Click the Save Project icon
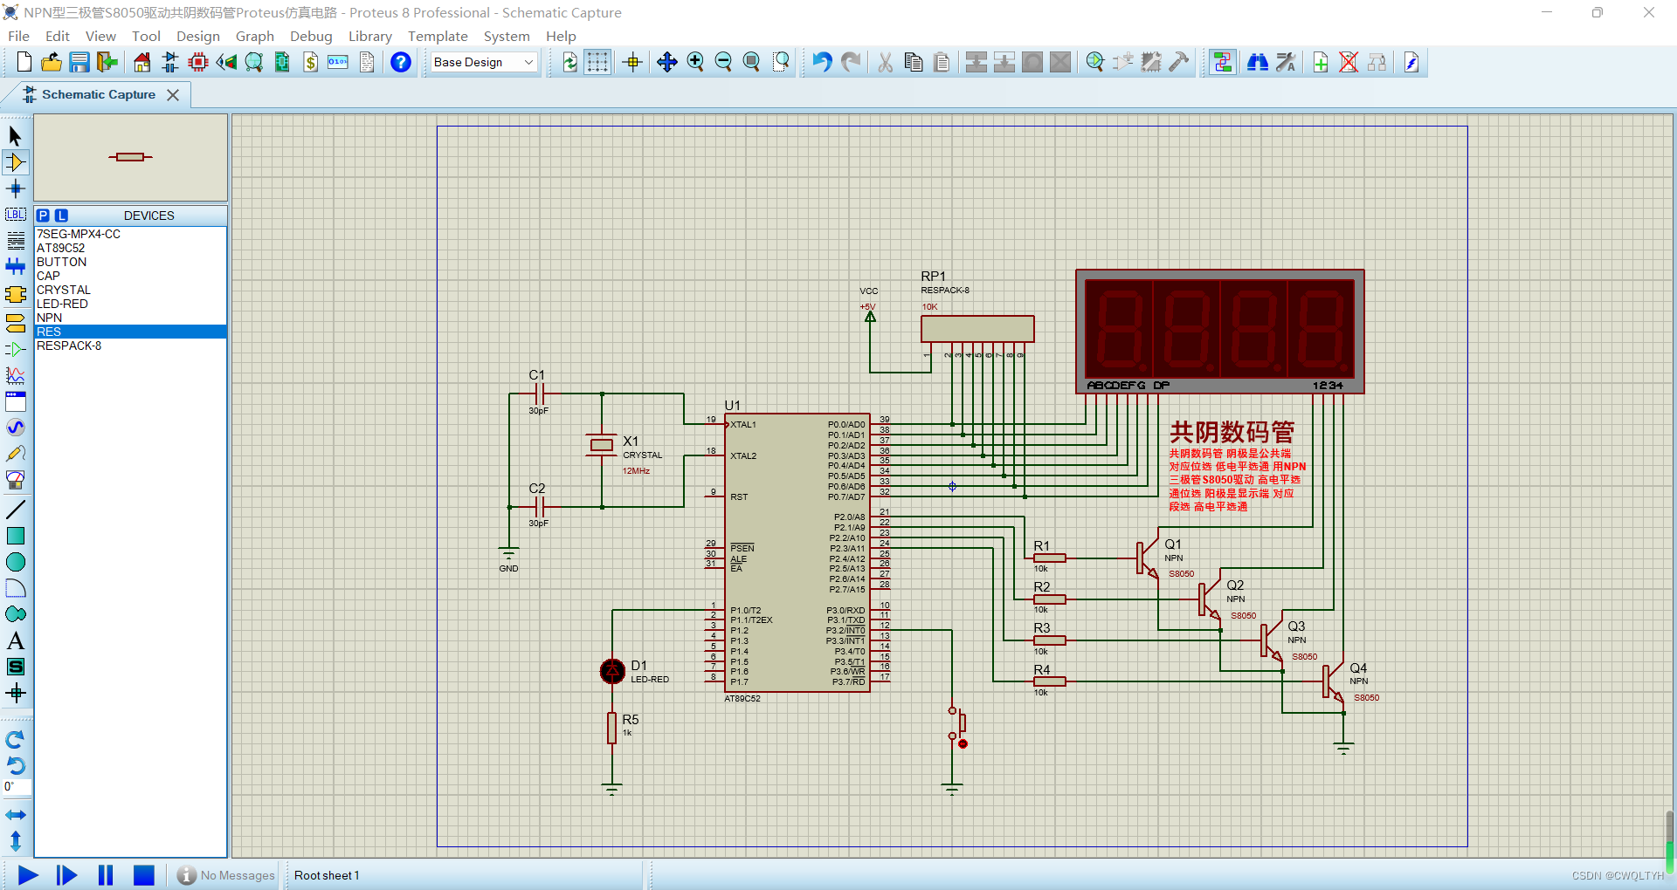This screenshot has height=890, width=1677. click(79, 62)
